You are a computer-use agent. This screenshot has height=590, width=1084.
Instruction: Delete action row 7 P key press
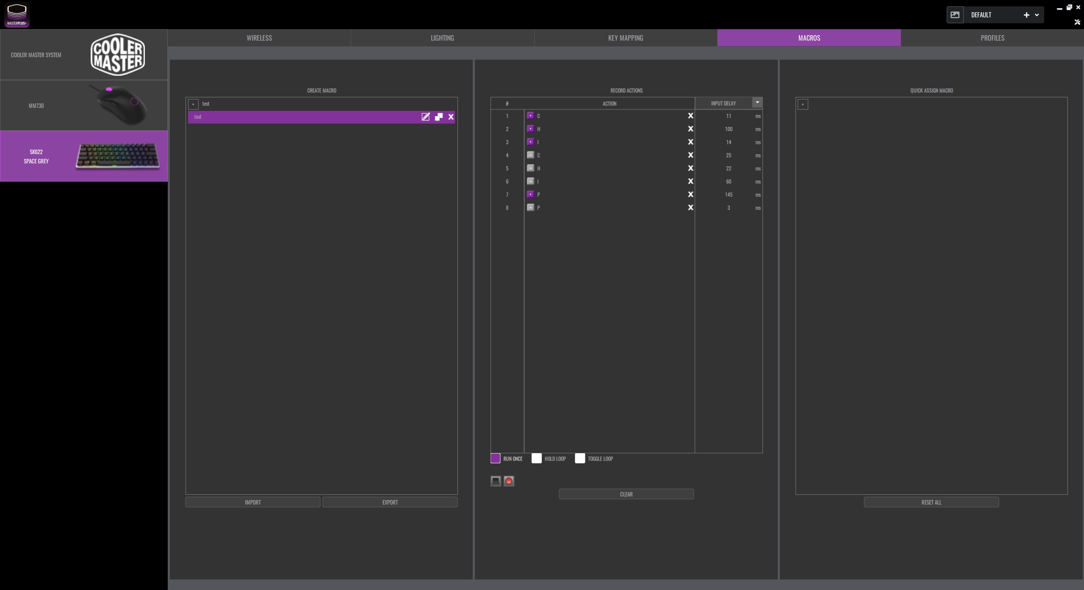click(690, 194)
